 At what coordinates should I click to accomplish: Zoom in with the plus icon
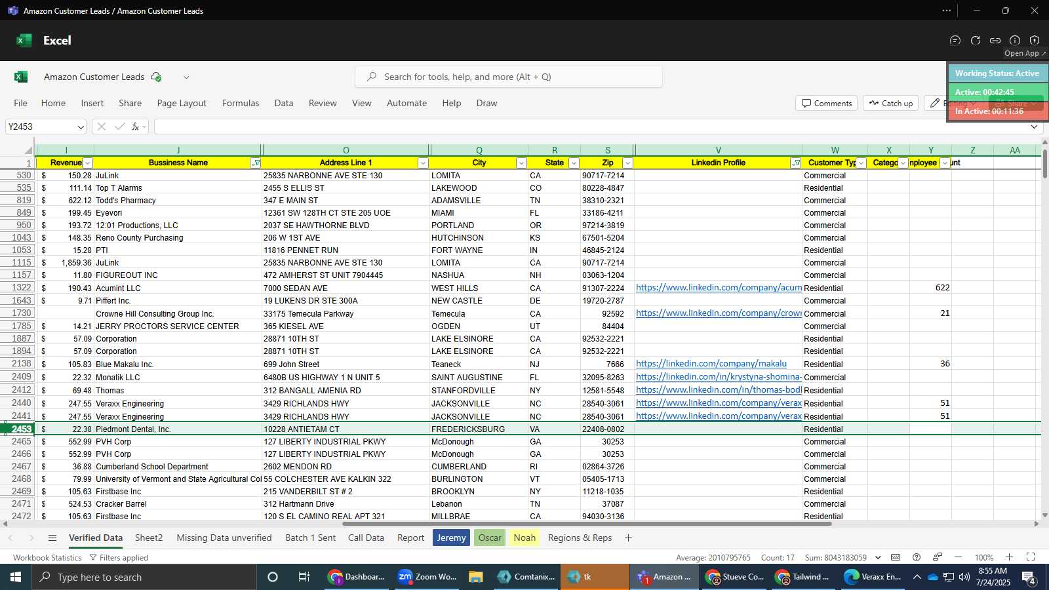click(x=1010, y=557)
